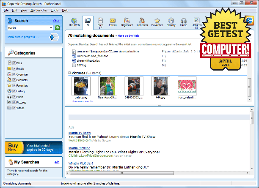Click the Videos icon in Categories panel
259x188 pixels.
tap(9, 108)
